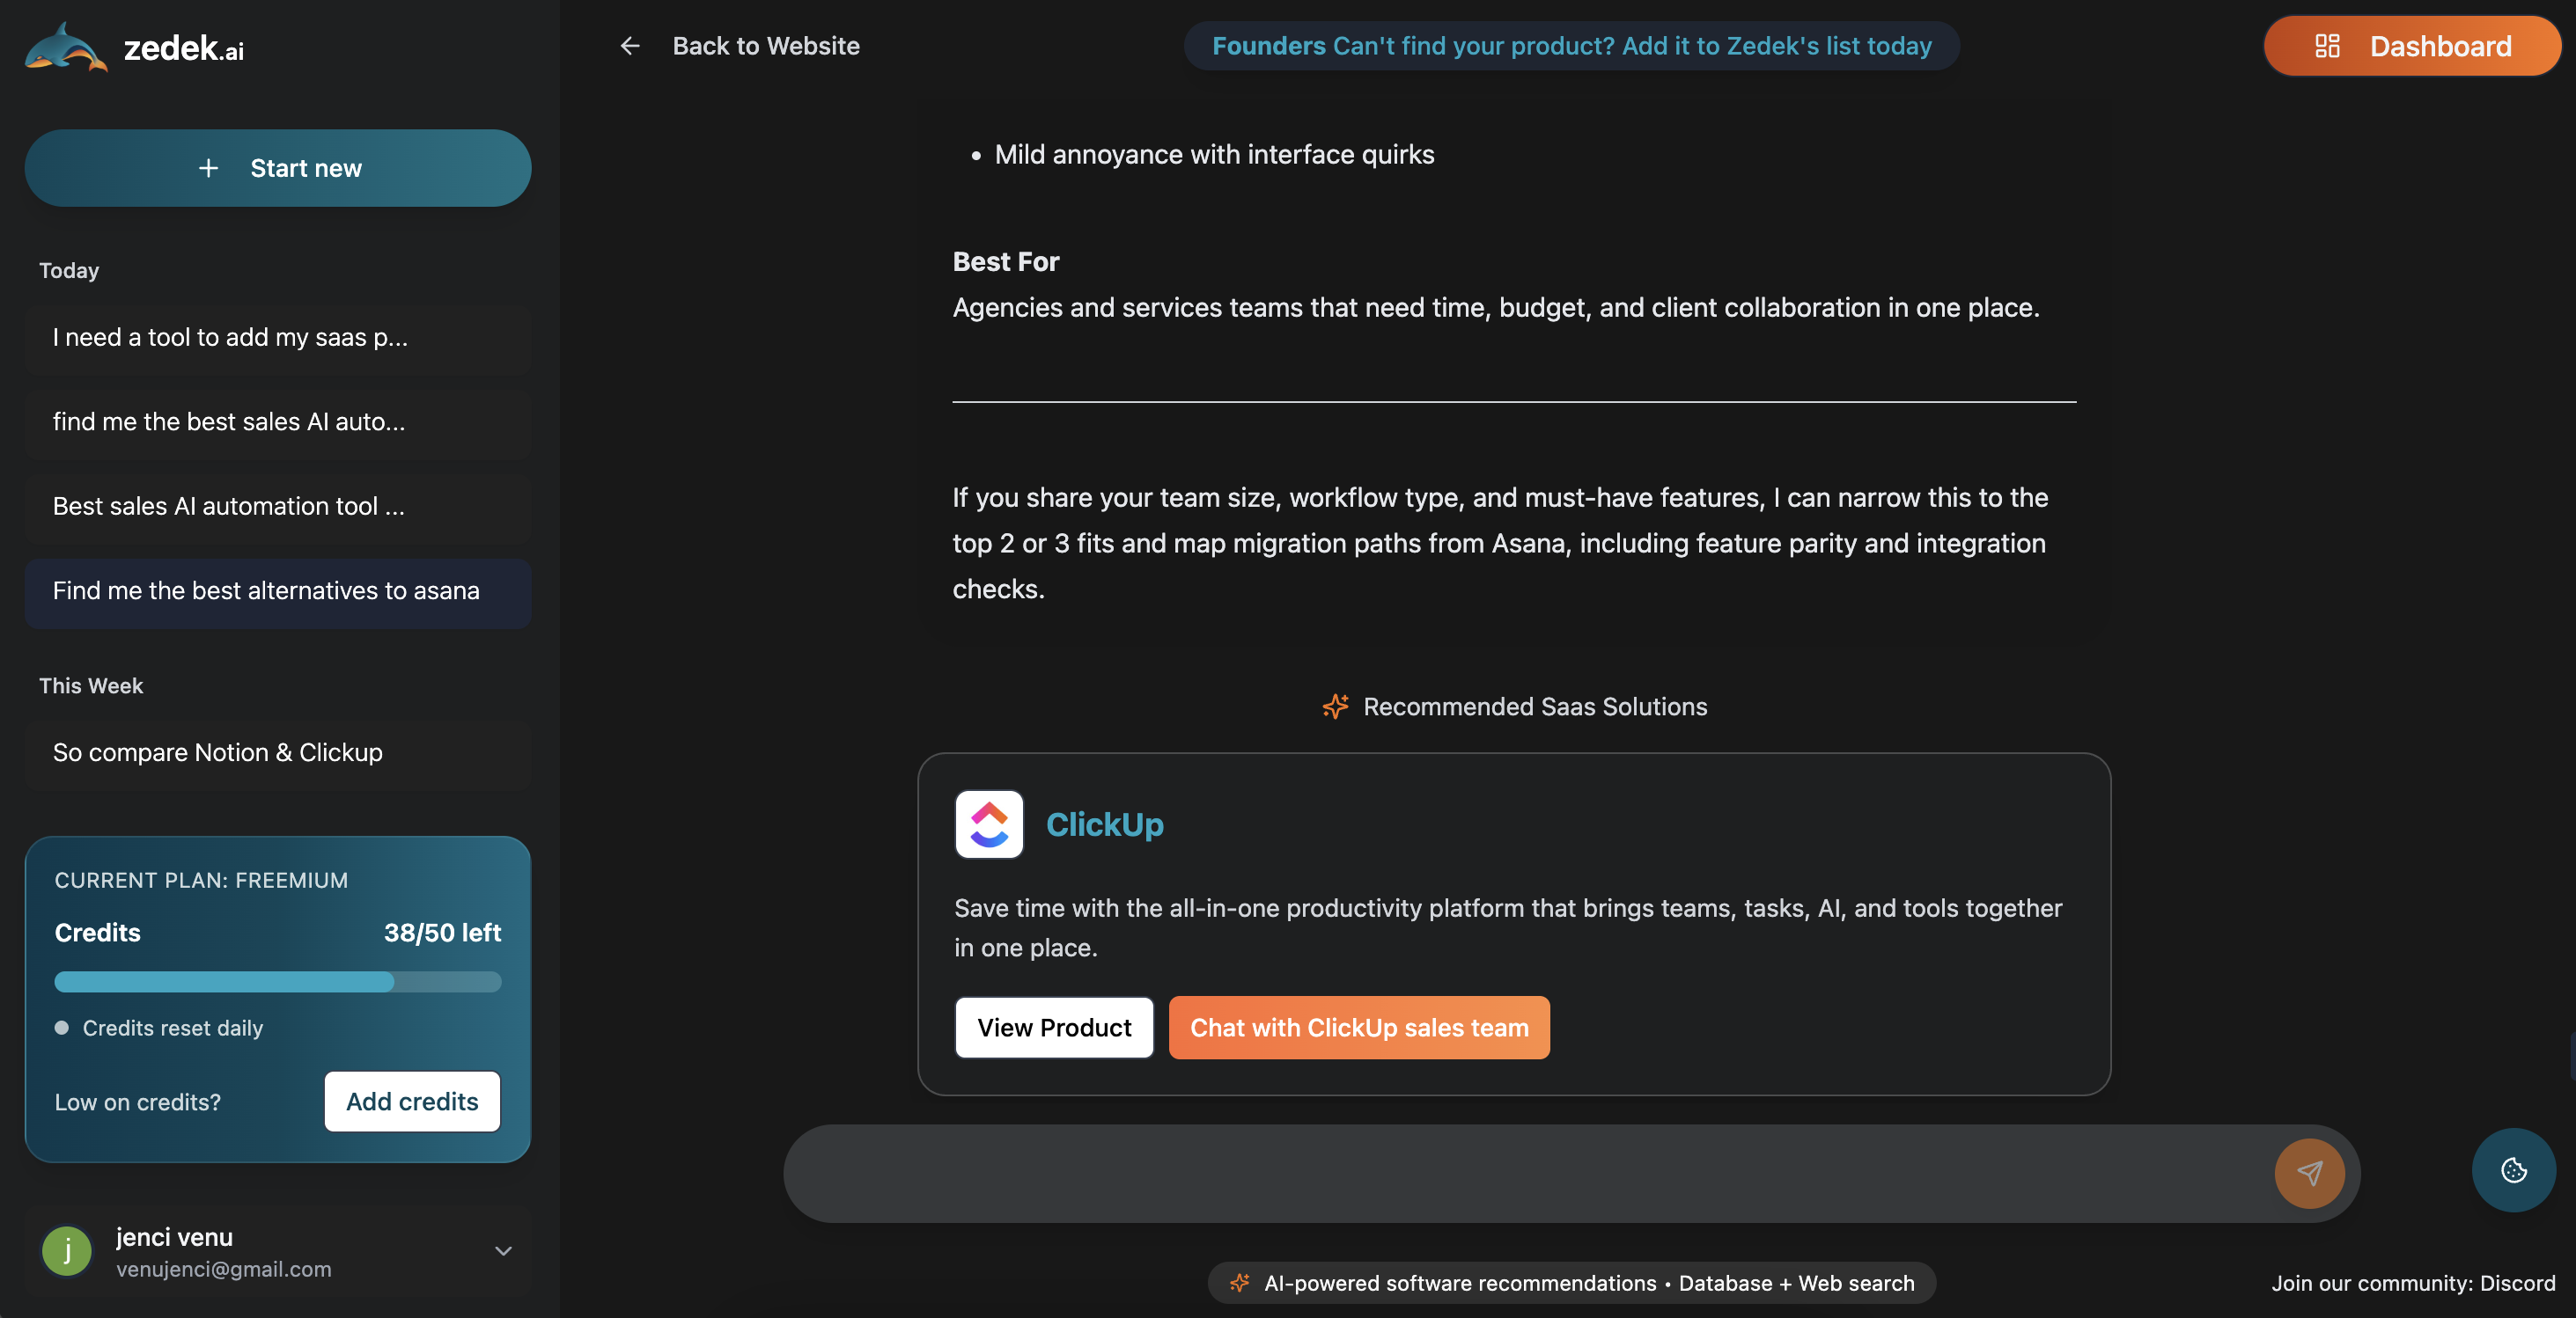The width and height of the screenshot is (2576, 1318).
Task: Click the plus icon on Start new
Action: pos(209,168)
